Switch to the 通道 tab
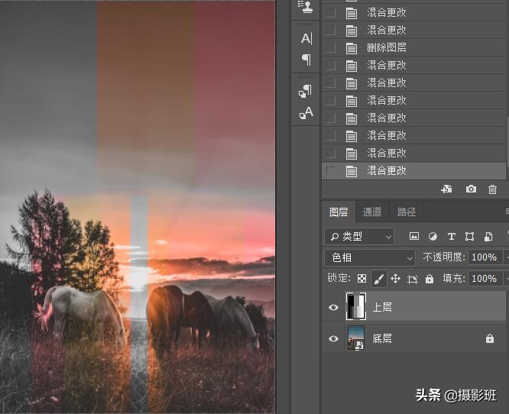Screen dimensions: 509x414 [x=371, y=212]
